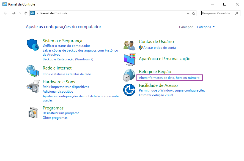Go back with the left arrow button
The image size is (244, 161).
(x=6, y=13)
